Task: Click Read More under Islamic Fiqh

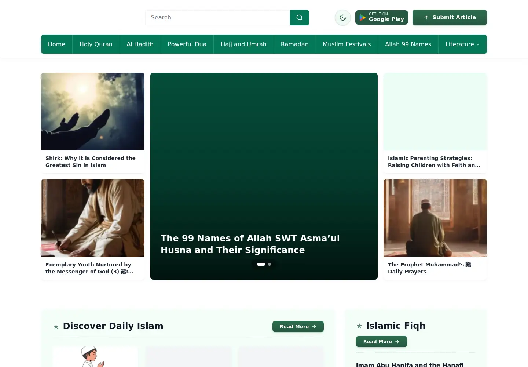Action: point(381,341)
